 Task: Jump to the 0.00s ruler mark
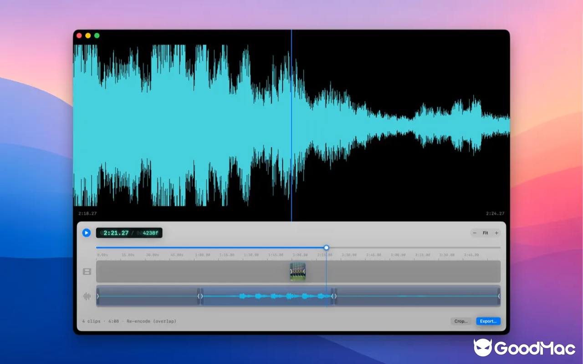click(102, 255)
